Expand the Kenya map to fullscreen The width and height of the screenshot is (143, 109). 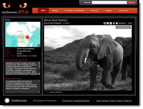39,45
